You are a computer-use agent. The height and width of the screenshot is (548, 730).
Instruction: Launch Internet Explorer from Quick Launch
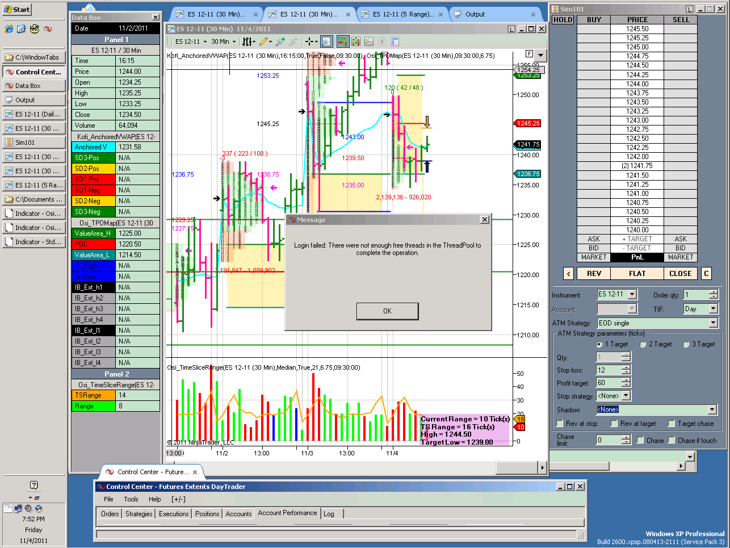coord(9,28)
